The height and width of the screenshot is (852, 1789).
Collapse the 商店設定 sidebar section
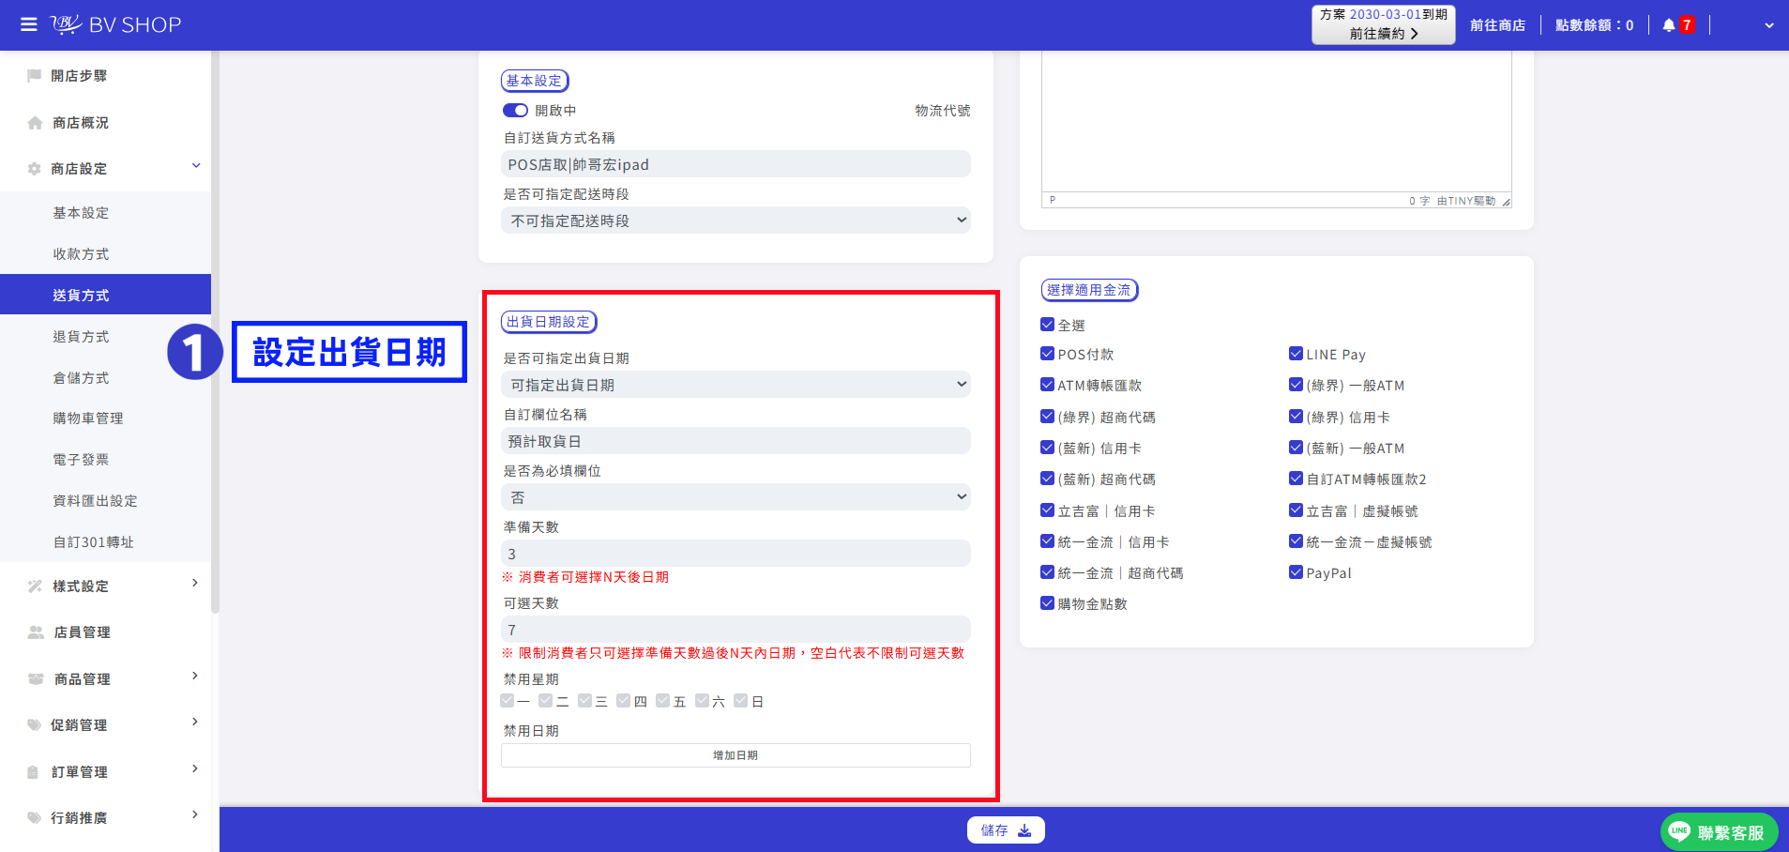[196, 166]
